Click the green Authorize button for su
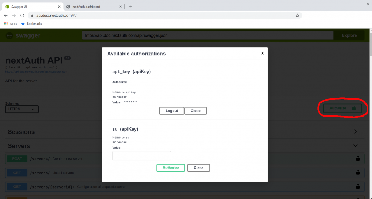This screenshot has width=372, height=199. tap(171, 168)
